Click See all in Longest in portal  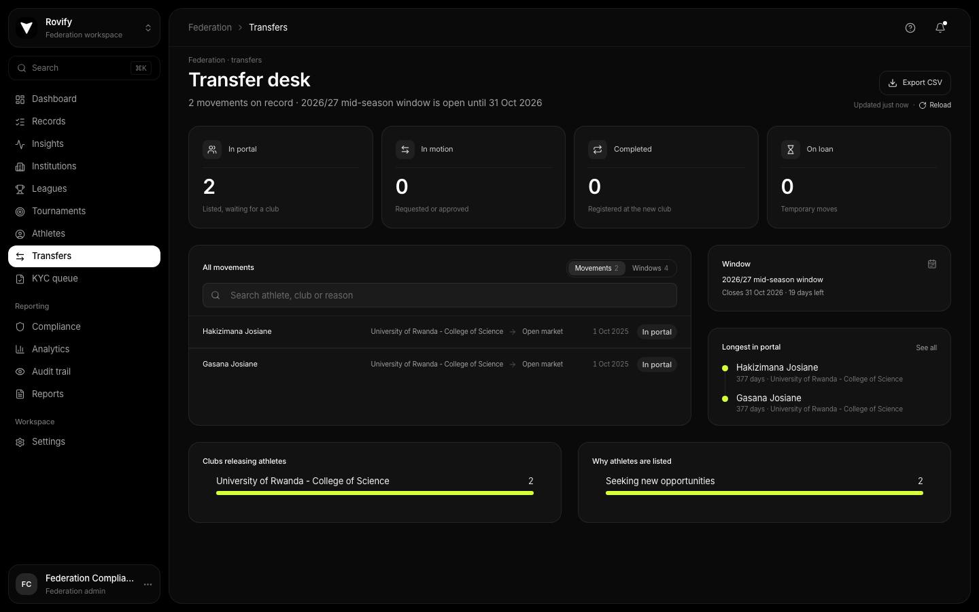pyautogui.click(x=926, y=348)
